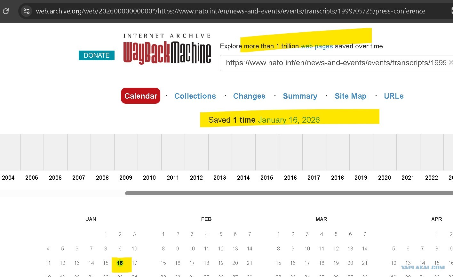453x277 pixels.
Task: Choose year 2011 on the timeline
Action: [x=173, y=178]
